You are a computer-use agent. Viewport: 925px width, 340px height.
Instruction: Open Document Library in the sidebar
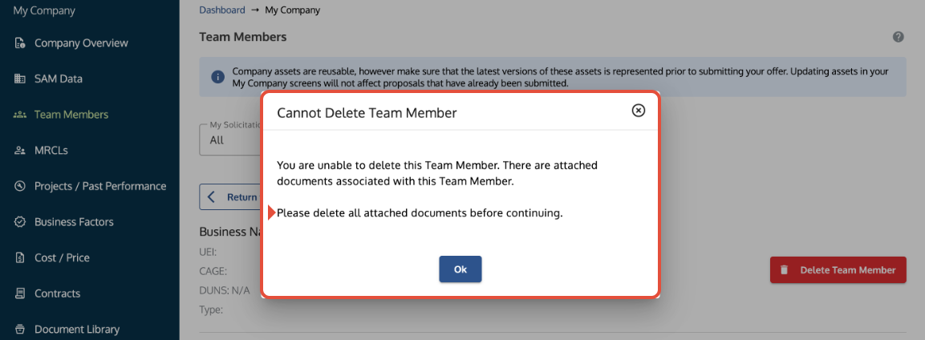click(x=77, y=329)
